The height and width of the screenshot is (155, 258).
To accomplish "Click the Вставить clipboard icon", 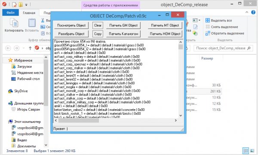I will 32,25.
